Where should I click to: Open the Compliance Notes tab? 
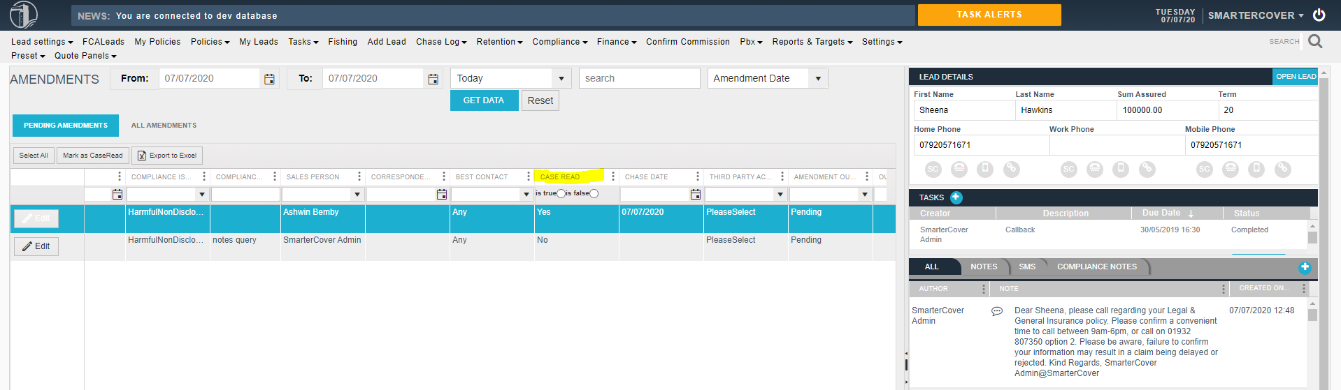1096,267
